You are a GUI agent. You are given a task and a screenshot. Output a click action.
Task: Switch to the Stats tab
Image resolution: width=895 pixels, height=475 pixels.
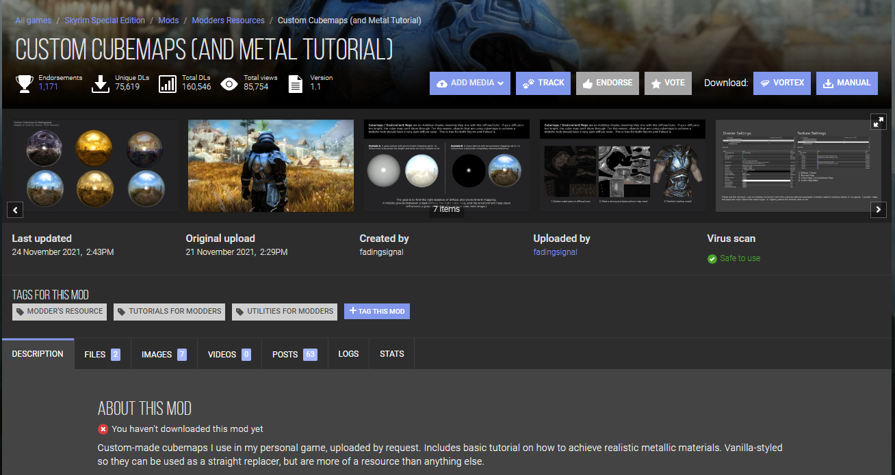392,354
